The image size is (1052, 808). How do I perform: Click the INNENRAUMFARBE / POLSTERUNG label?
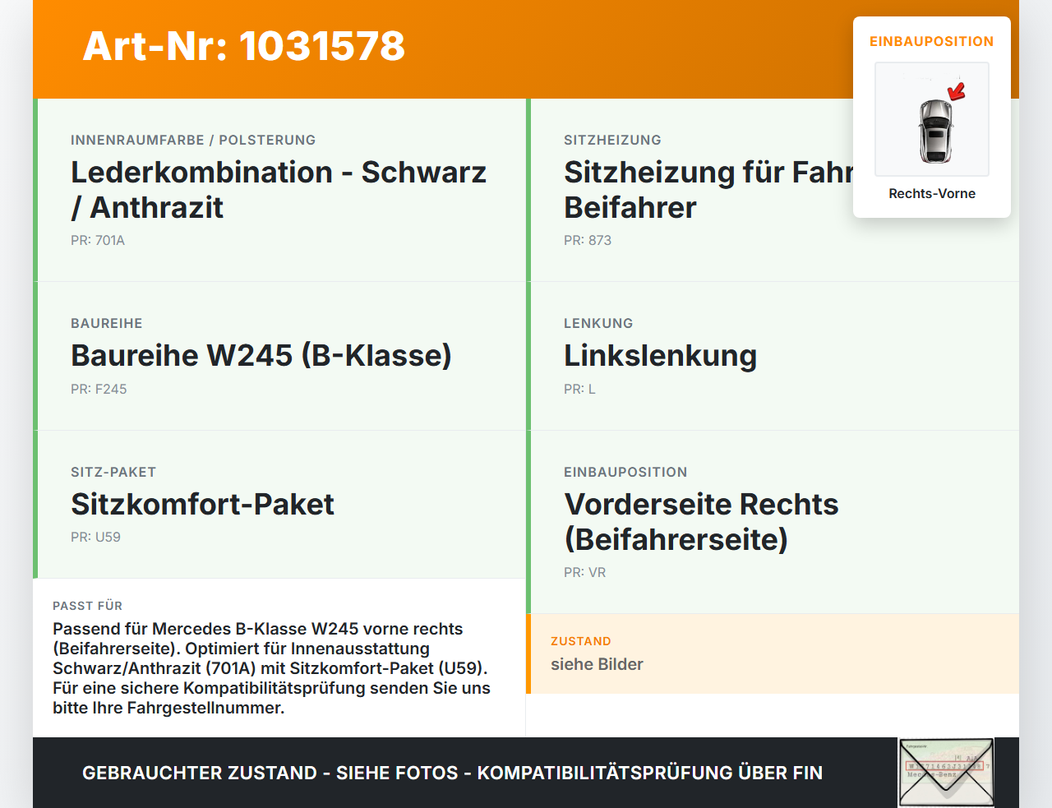click(x=193, y=140)
